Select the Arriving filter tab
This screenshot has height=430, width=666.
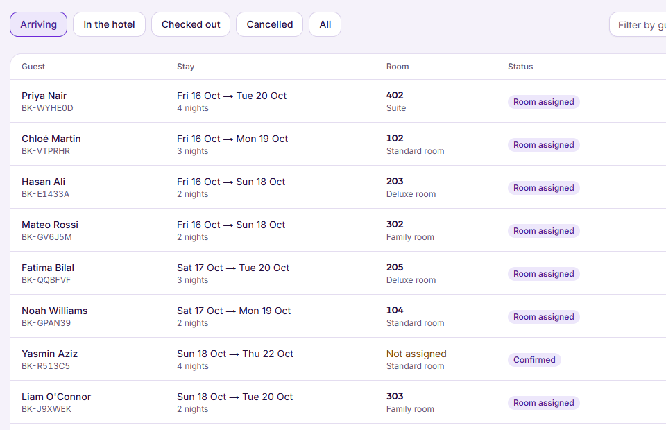38,24
